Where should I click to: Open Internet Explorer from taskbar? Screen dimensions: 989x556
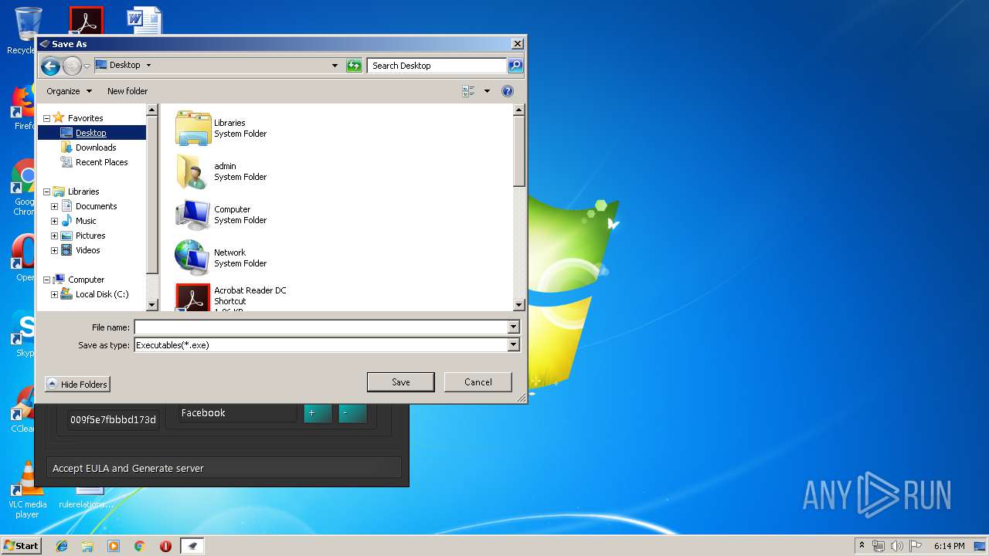point(62,546)
